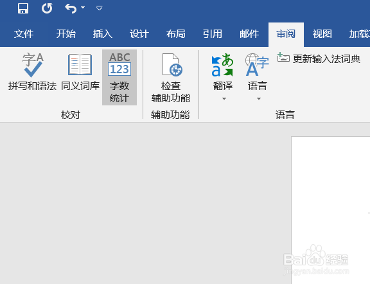This screenshot has width=370, height=284.
Task: Click the 语言 language icon
Action: tap(257, 65)
